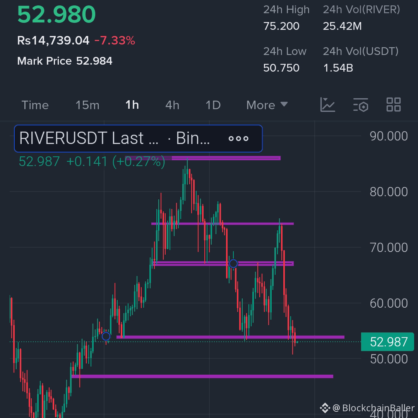This screenshot has width=418, height=418.
Task: Click the green 52.987 price tag
Action: click(x=387, y=342)
